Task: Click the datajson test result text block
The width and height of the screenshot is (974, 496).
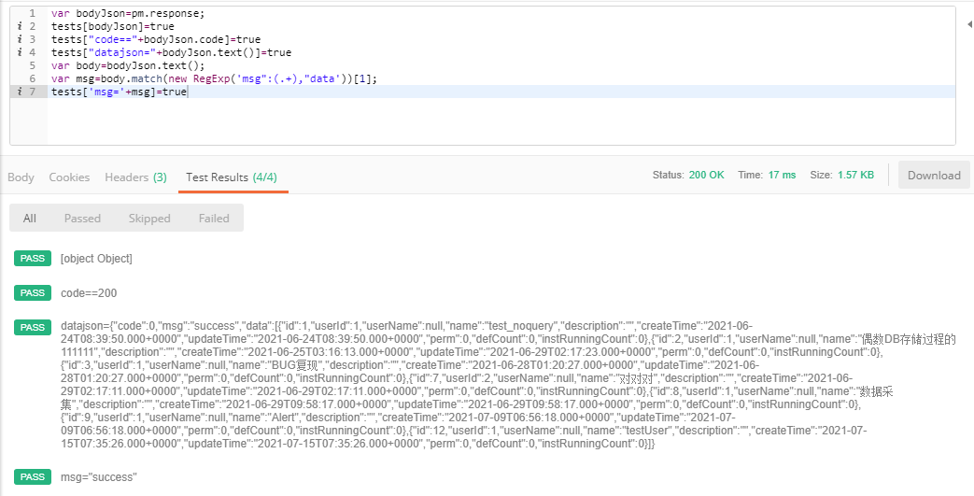Action: tap(507, 385)
